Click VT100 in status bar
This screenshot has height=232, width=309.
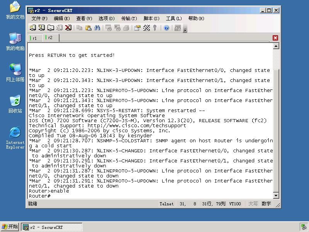pos(235,204)
